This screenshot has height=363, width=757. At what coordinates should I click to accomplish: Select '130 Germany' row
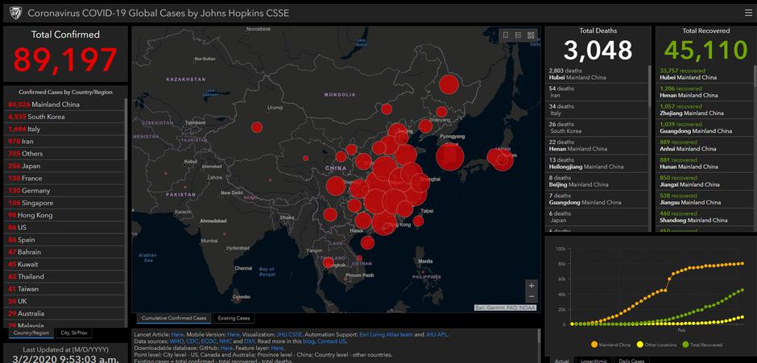(65, 190)
